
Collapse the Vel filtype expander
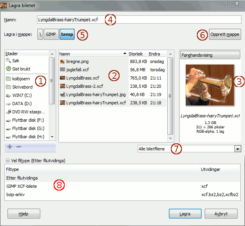(7, 161)
